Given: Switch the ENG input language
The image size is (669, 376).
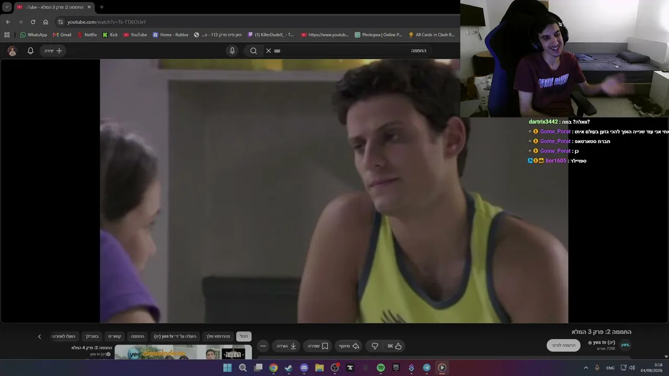Looking at the screenshot, I should (x=610, y=368).
